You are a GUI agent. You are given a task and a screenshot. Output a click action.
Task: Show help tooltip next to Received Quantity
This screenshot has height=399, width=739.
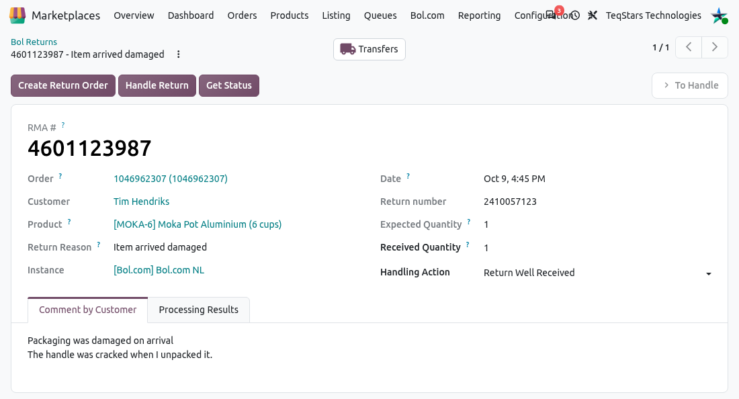pos(468,245)
